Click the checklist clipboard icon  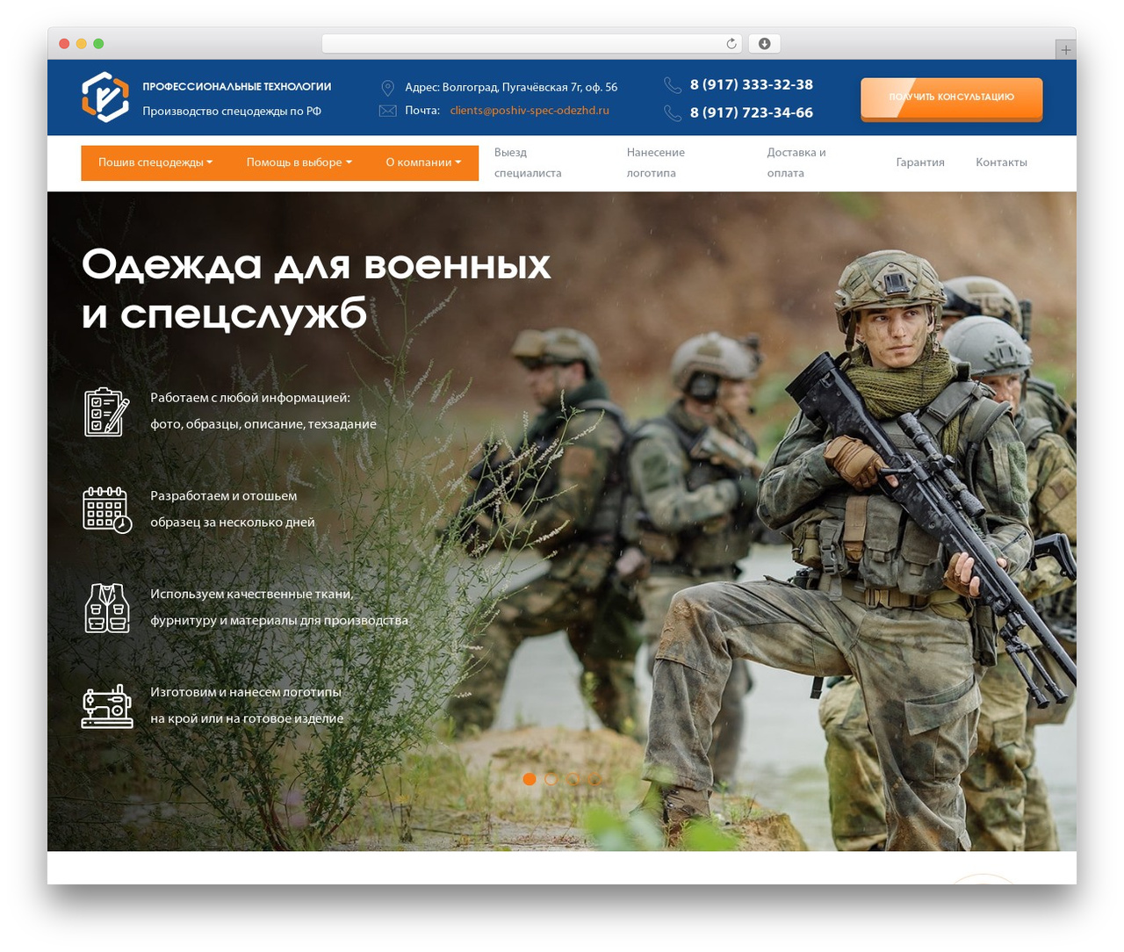pos(106,411)
